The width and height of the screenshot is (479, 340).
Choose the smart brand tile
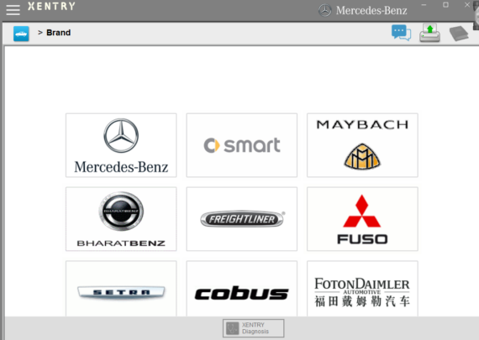click(x=242, y=145)
